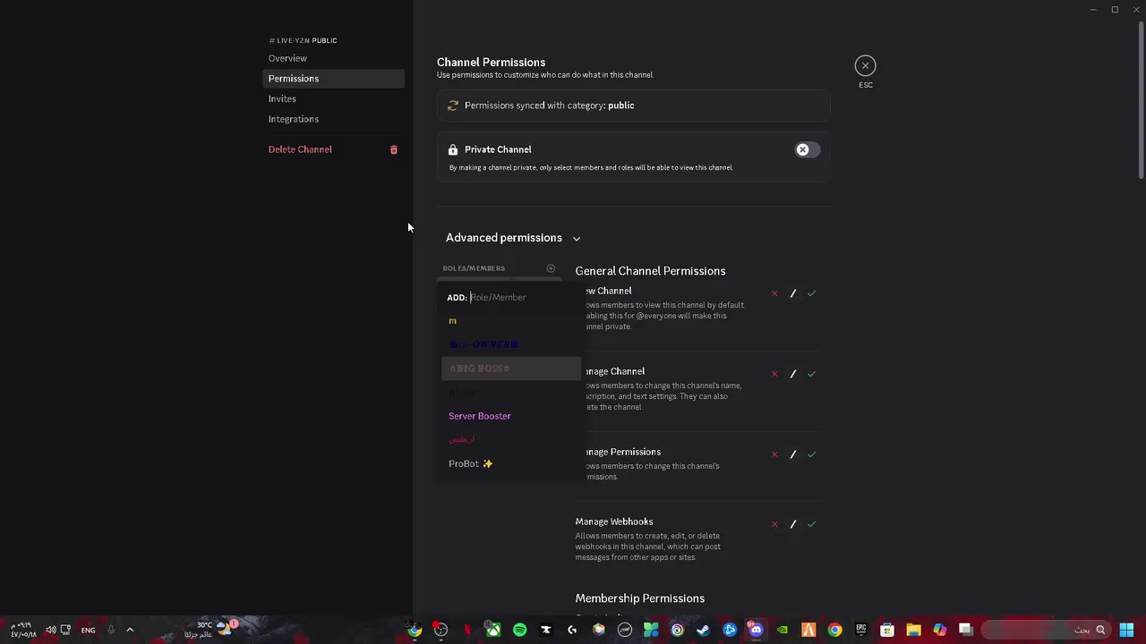1146x644 pixels.
Task: Switch to Discord taskbar icon
Action: [756, 630]
